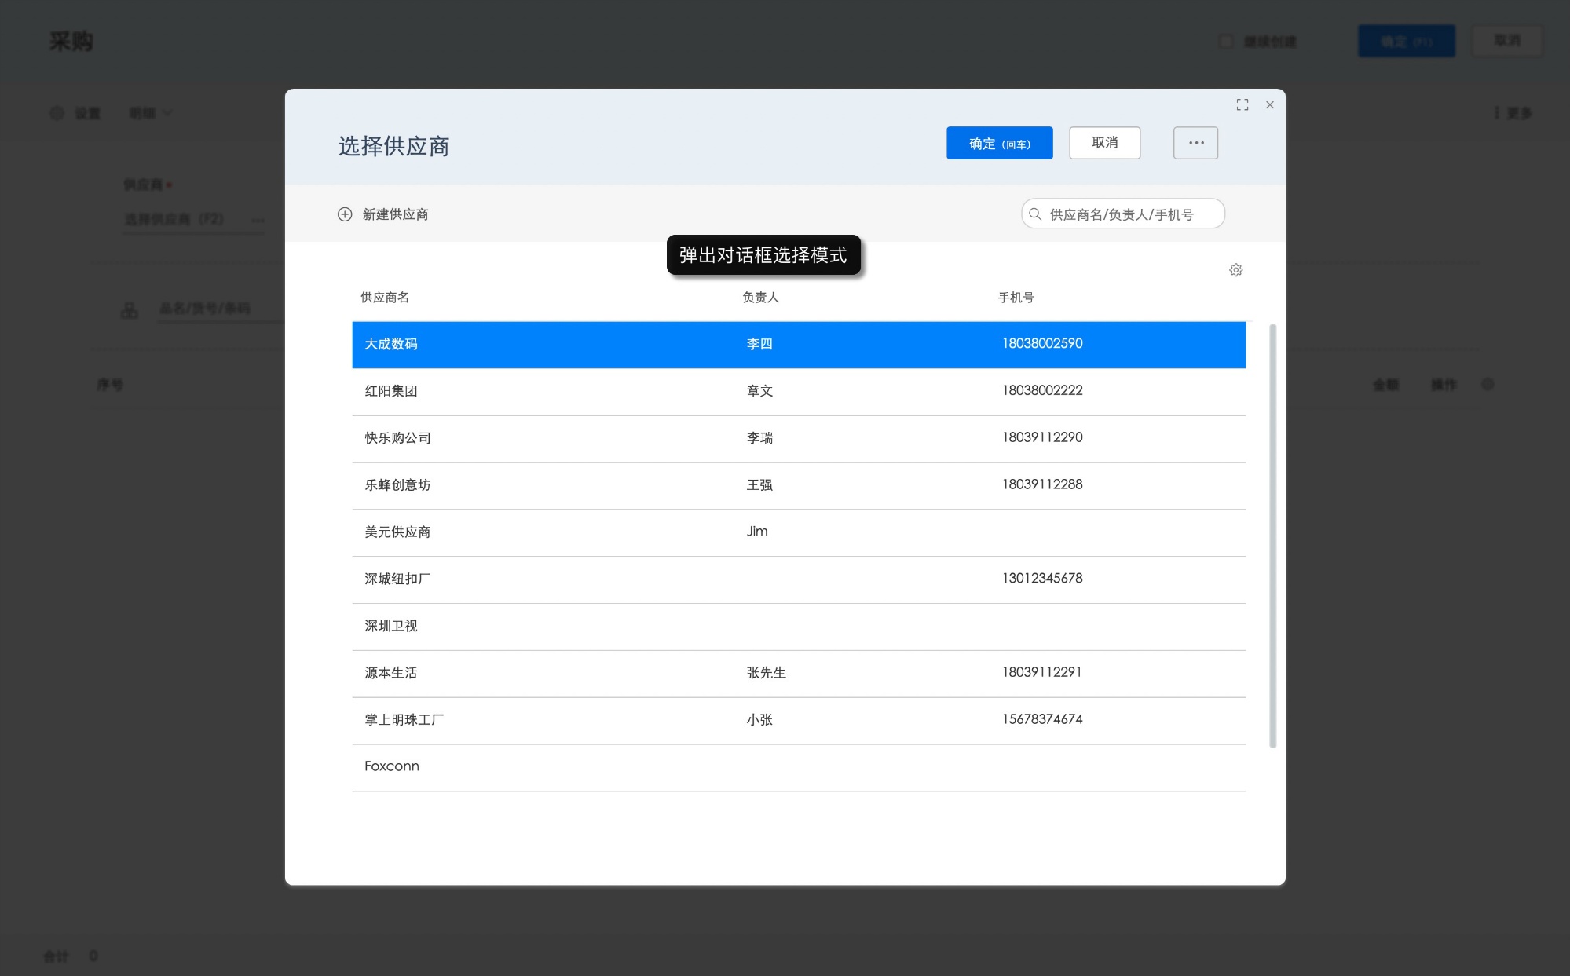
Task: Open column settings via the gear icon above supplier list
Action: pyautogui.click(x=1235, y=269)
